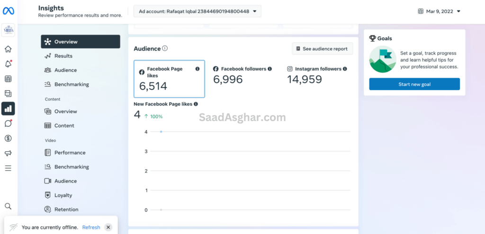Open the Content stacked-pages icon in the left rail

(x=8, y=94)
